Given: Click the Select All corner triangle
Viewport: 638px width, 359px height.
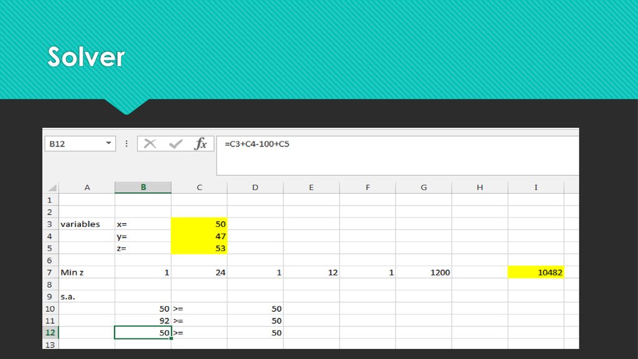Looking at the screenshot, I should click(52, 188).
